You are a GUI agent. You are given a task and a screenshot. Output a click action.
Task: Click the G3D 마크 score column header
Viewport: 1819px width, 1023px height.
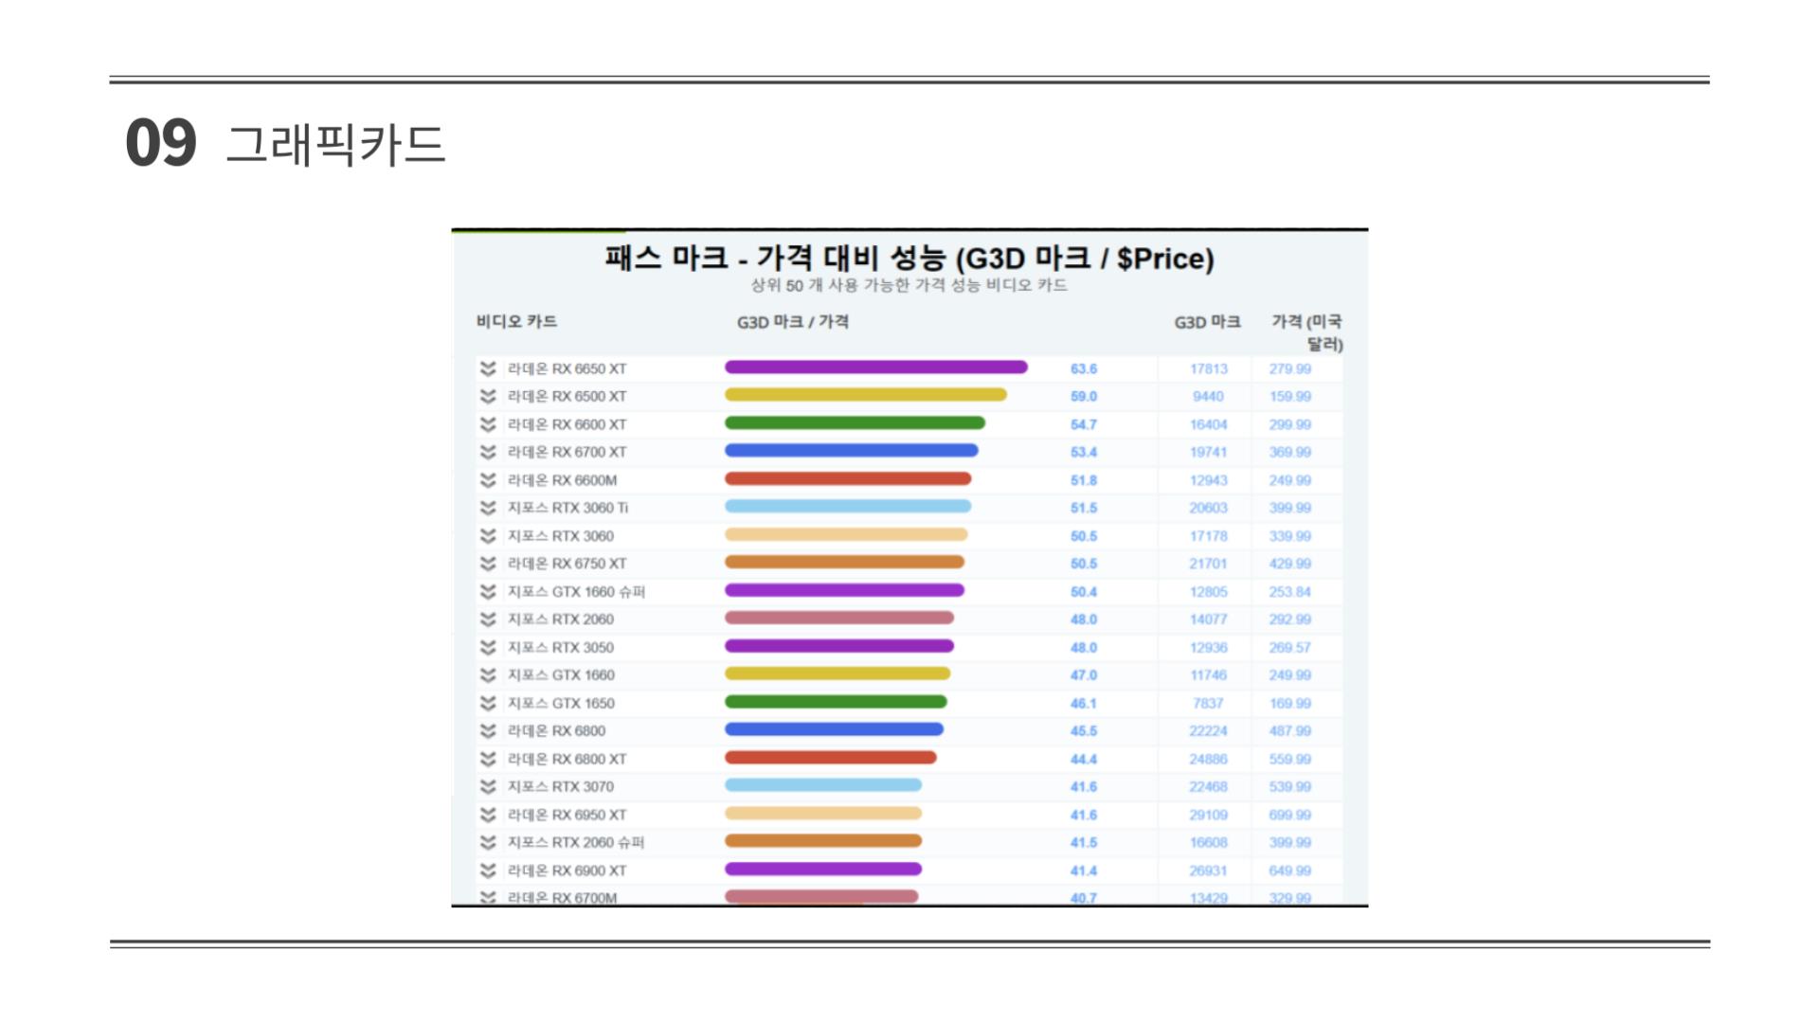tap(1207, 322)
